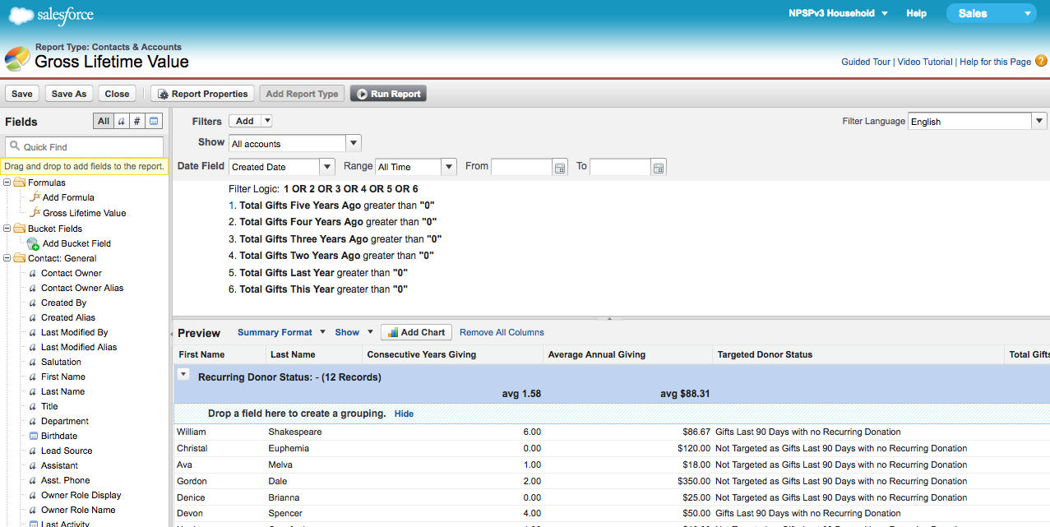Screen dimensions: 1050x527
Task: Collapse the Recurring Donor Status group
Action: 184,374
